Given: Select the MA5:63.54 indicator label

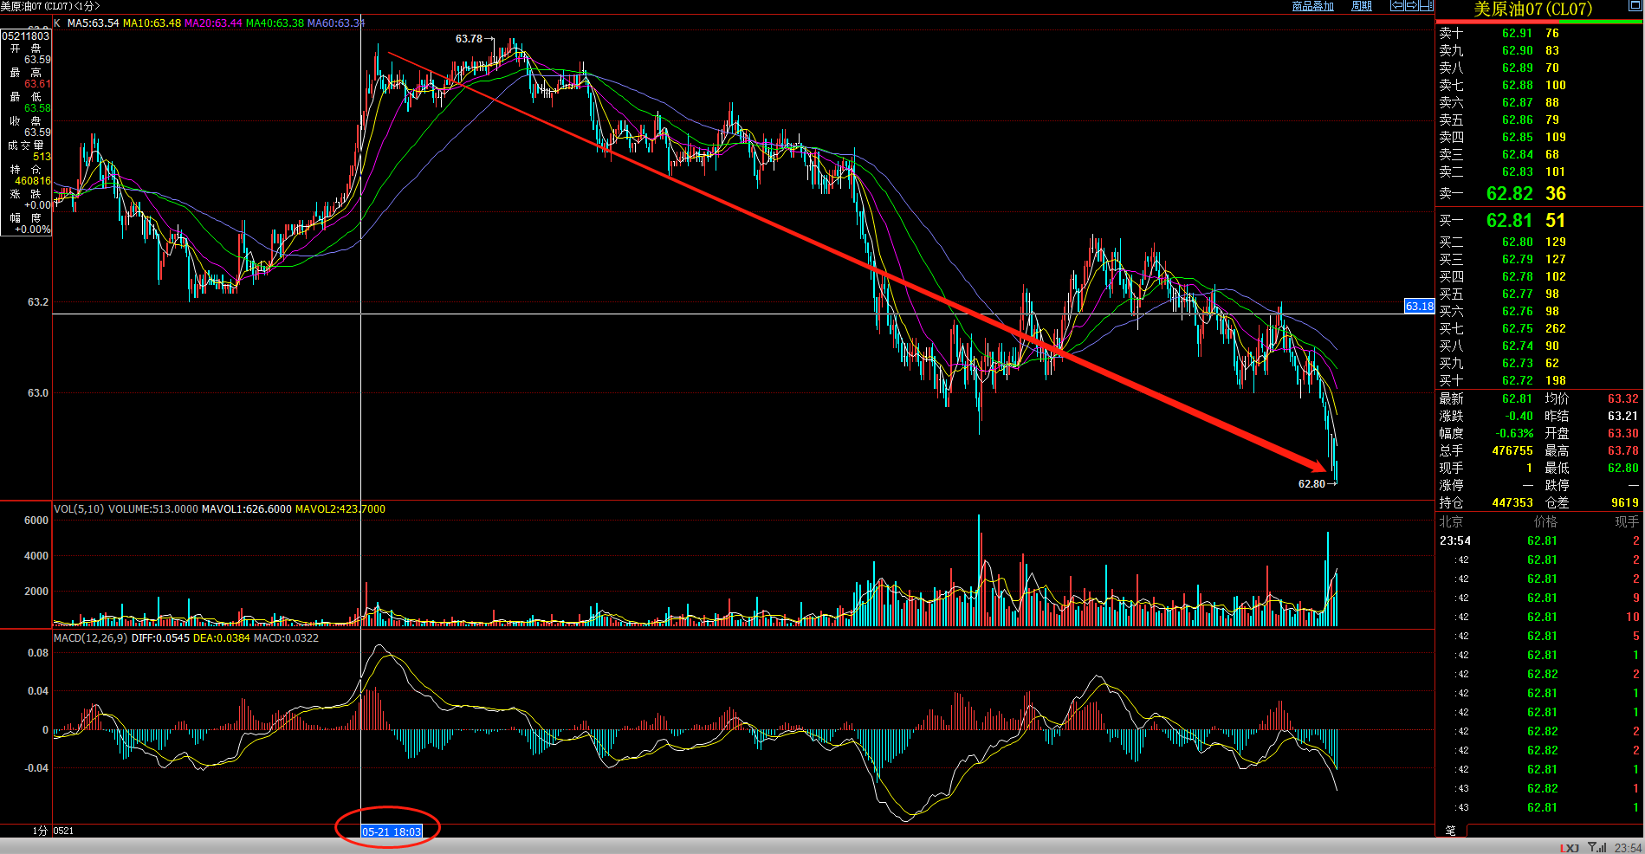Looking at the screenshot, I should click(x=93, y=23).
